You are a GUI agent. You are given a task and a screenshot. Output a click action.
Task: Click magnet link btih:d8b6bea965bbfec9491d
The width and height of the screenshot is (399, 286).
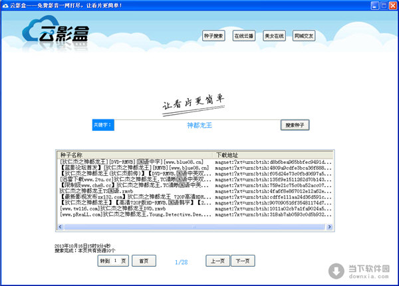(273, 162)
